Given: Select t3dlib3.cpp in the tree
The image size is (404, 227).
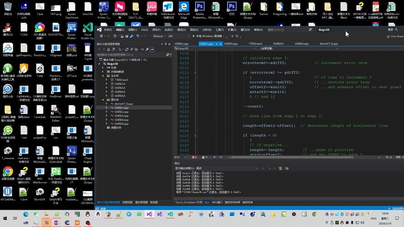Looking at the screenshot, I should [x=121, y=116].
